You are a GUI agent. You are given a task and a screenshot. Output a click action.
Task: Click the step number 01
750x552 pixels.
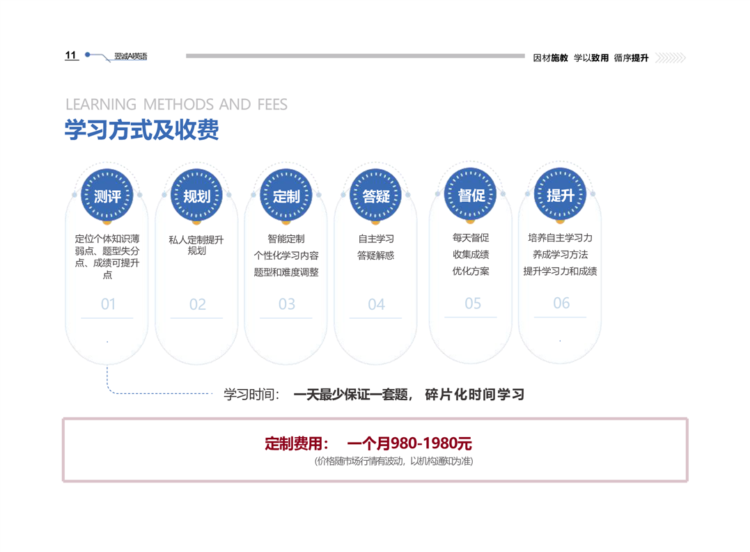coord(108,304)
